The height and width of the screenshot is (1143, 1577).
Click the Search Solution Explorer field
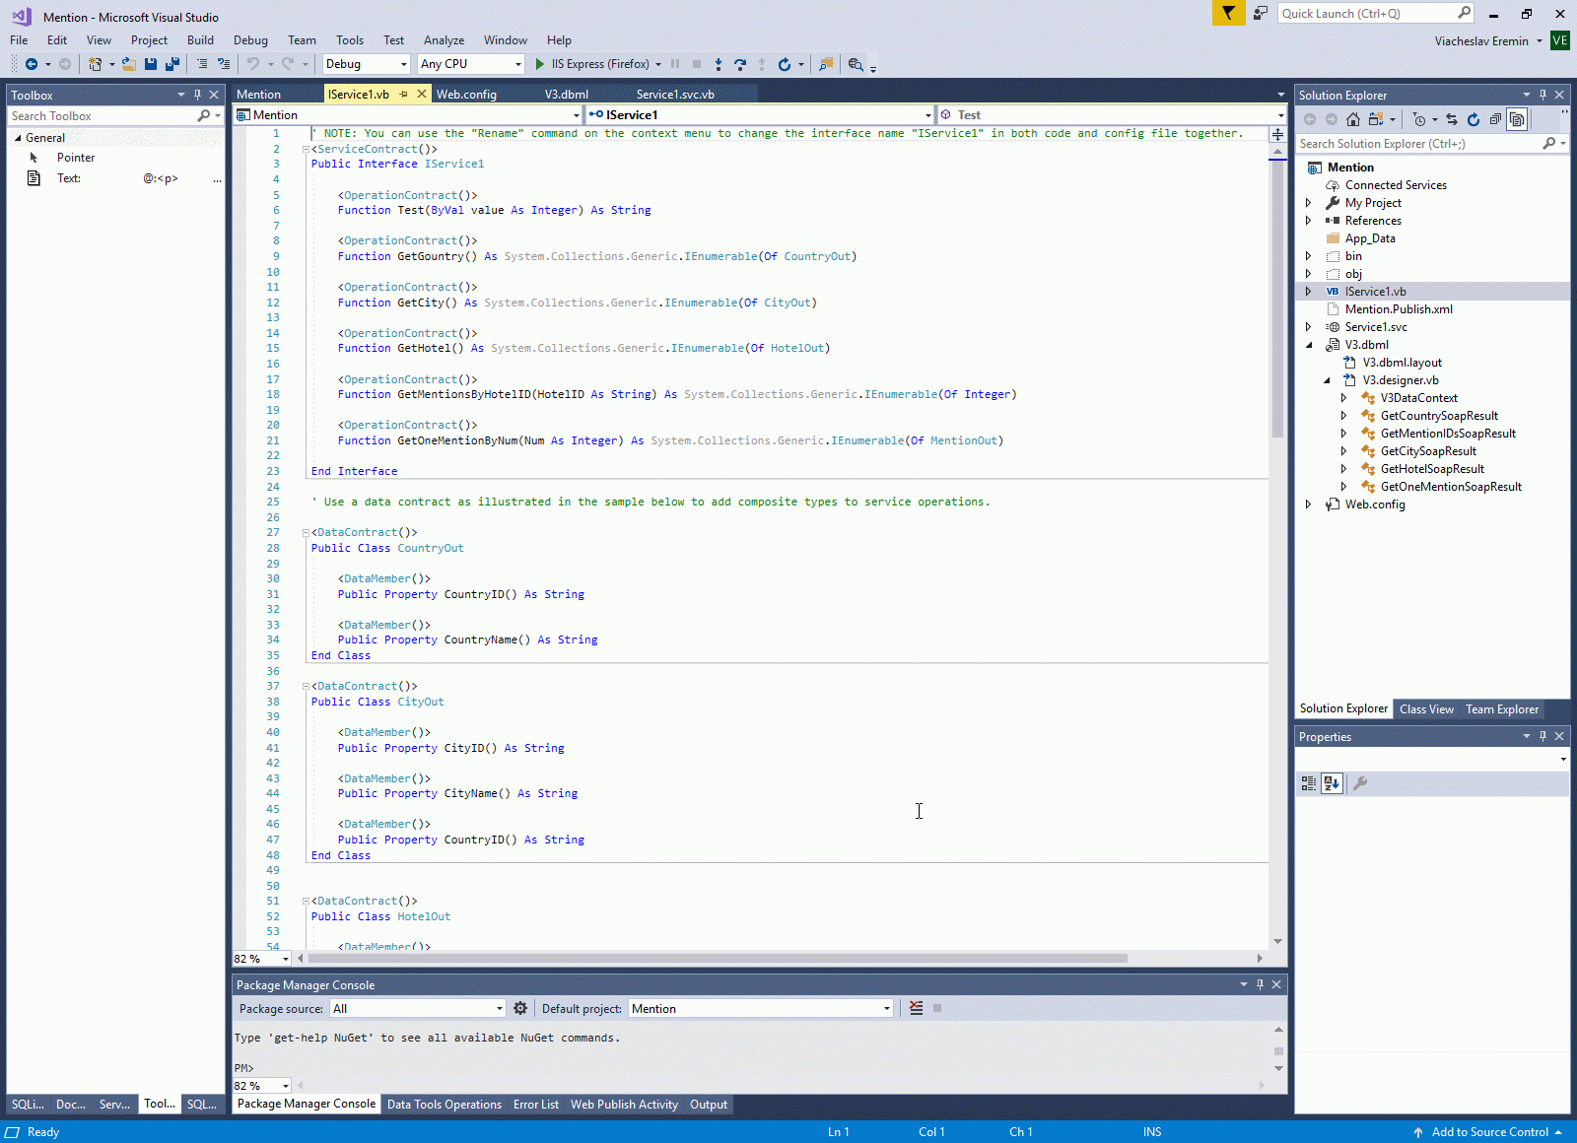1419,144
